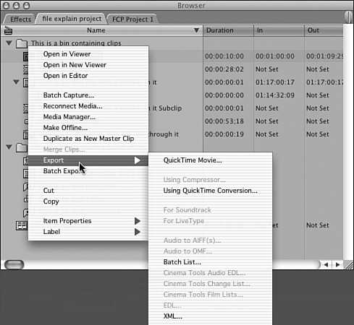Click the In column header
Image resolution: width=354 pixels, height=325 pixels.
(279, 30)
